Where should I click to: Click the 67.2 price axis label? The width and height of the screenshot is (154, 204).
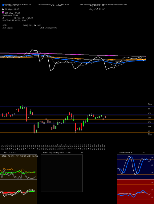pos(149,113)
